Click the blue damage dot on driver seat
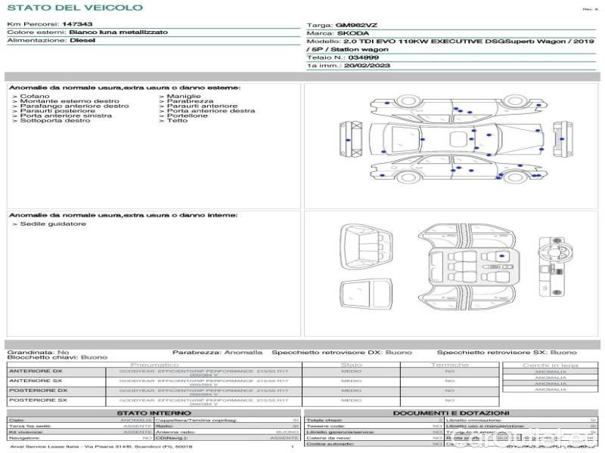 pos(501,257)
